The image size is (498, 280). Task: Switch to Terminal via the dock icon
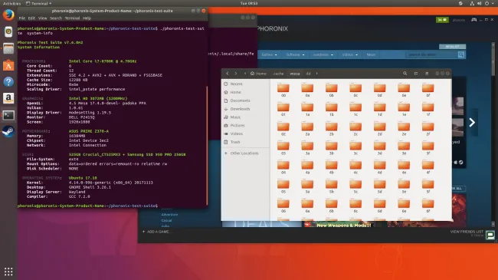point(8,115)
